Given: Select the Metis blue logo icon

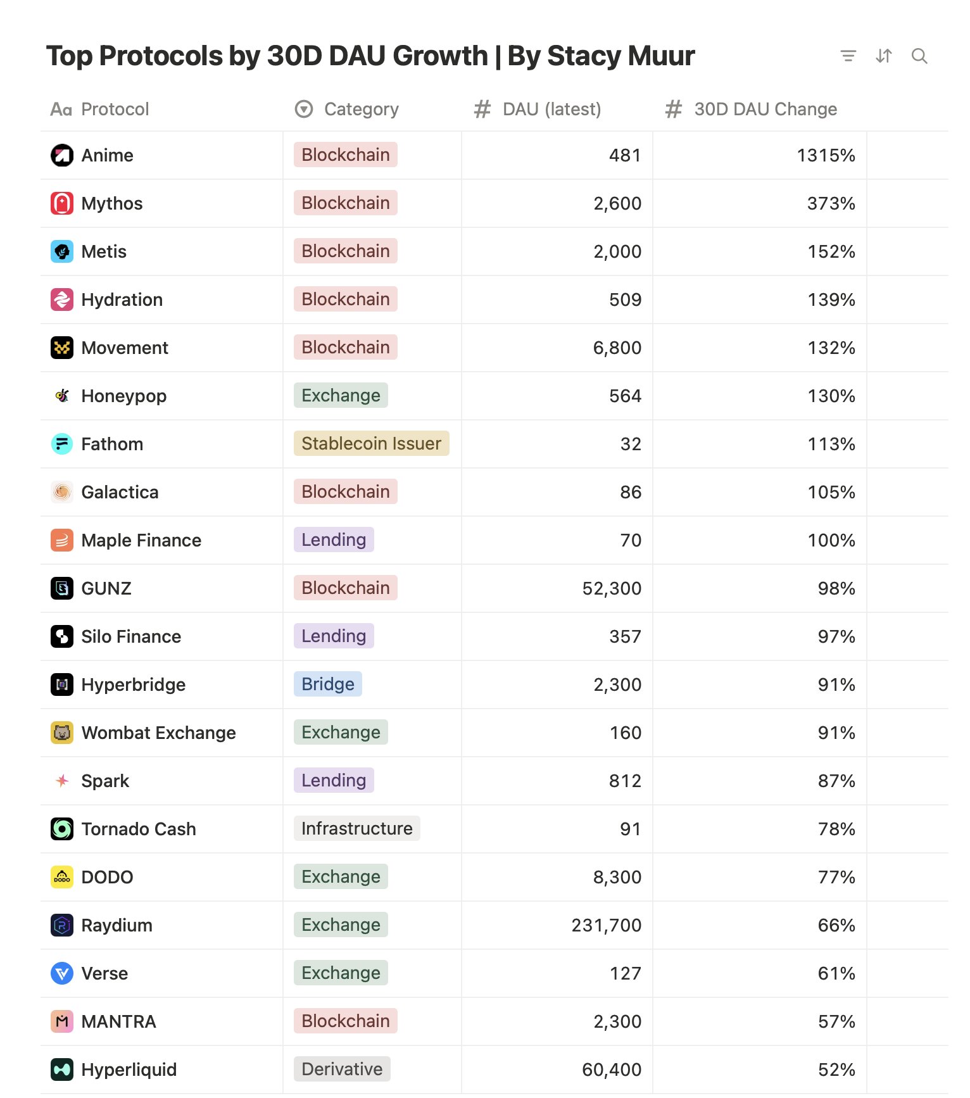Looking at the screenshot, I should pyautogui.click(x=62, y=251).
